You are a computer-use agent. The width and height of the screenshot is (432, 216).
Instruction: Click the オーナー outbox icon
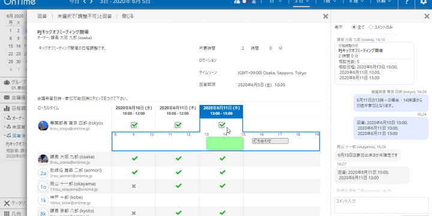(x=8, y=118)
